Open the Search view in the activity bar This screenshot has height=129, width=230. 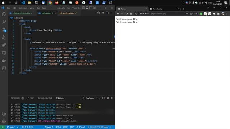coord(4,21)
